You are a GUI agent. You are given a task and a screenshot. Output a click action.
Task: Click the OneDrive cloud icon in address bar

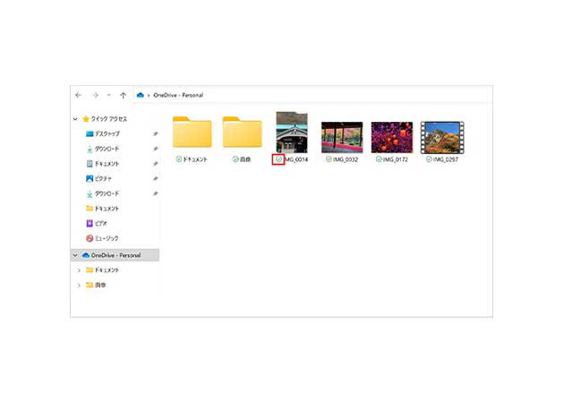[141, 95]
